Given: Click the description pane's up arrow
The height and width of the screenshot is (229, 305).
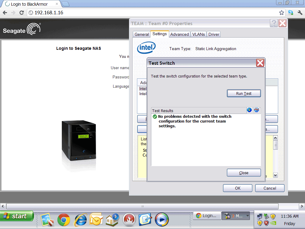Looking at the screenshot, I should pyautogui.click(x=275, y=138).
